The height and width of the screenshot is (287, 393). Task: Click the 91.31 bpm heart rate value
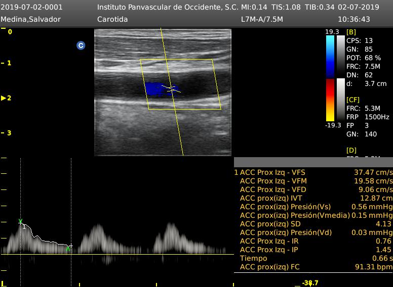point(374,267)
